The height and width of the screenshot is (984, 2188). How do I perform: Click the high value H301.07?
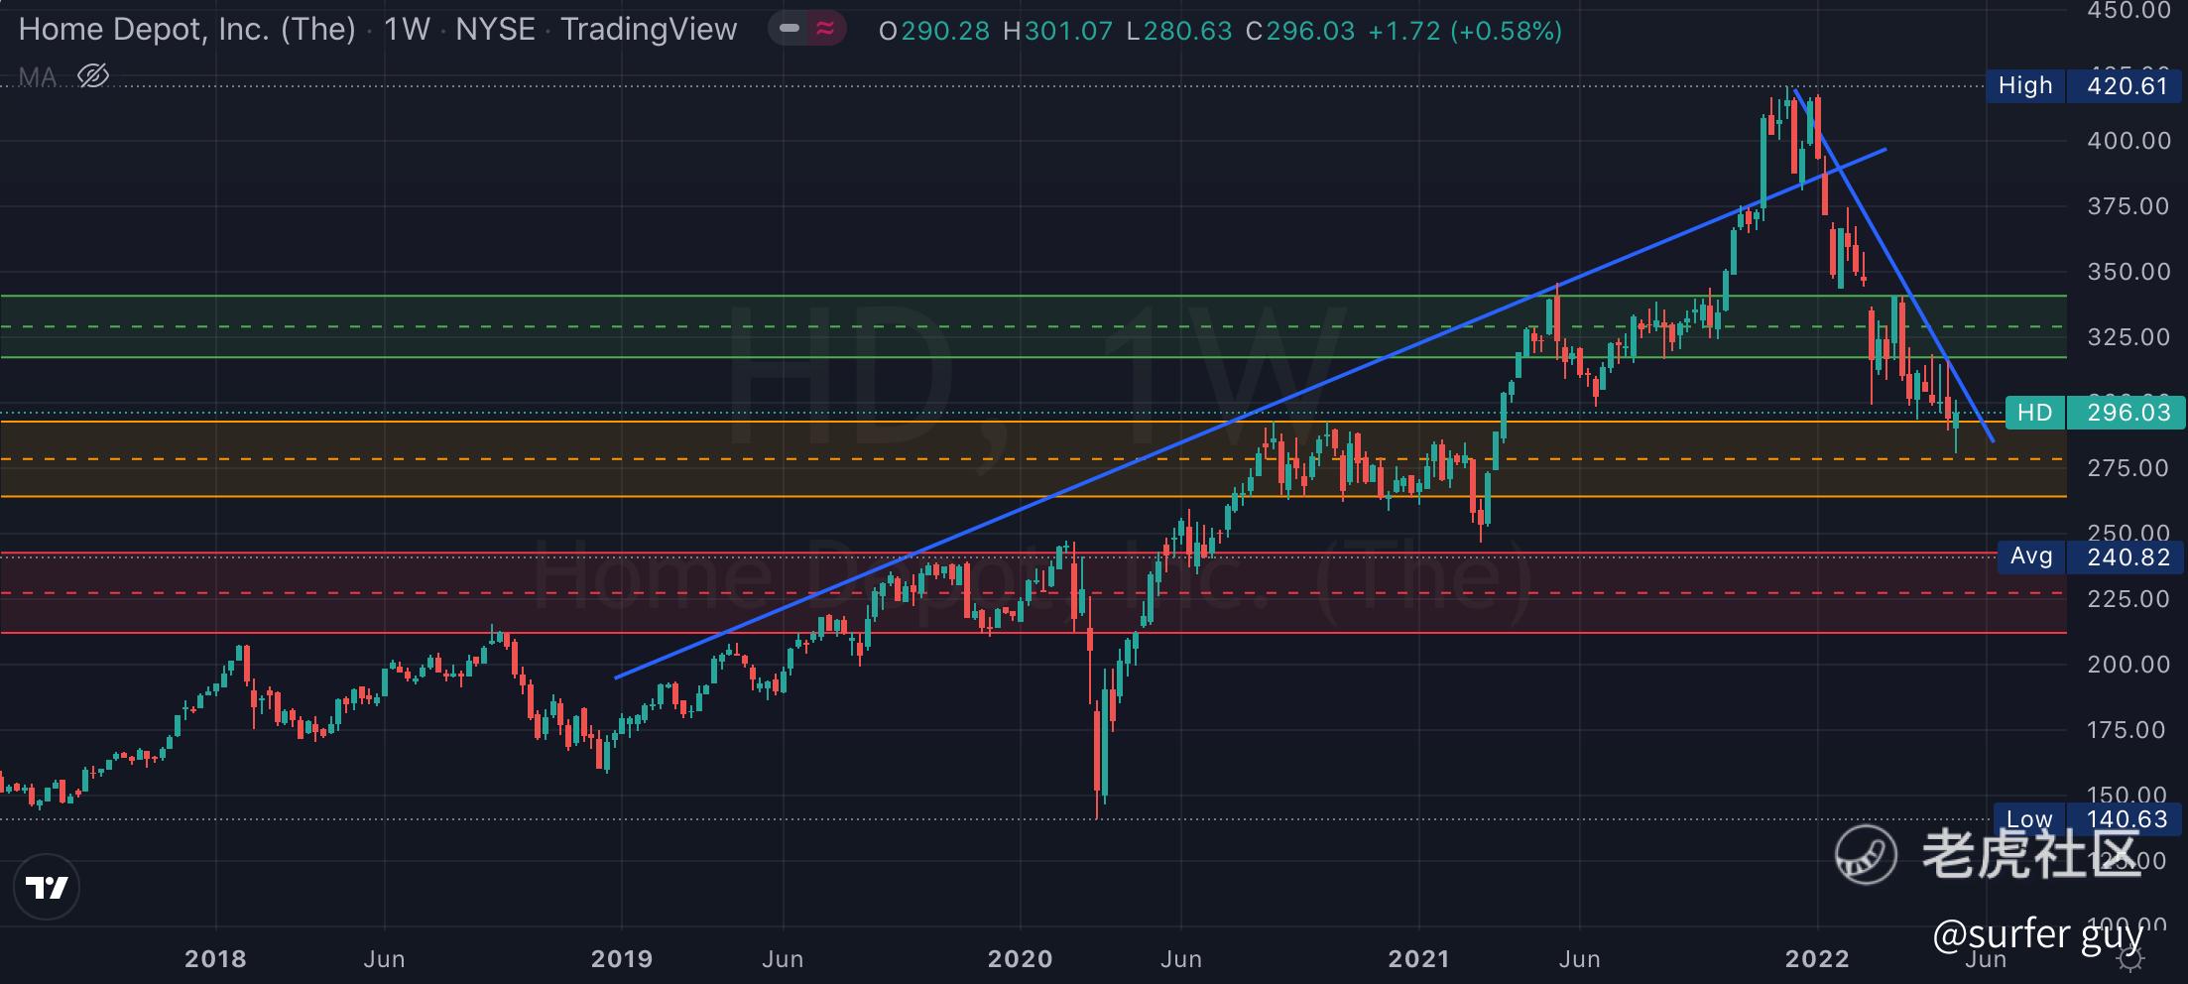coord(1057,31)
